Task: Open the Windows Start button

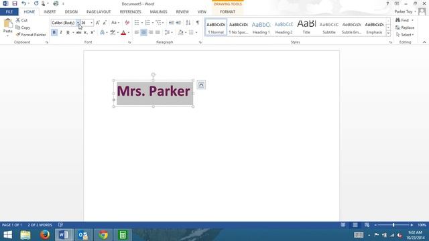Action: (7, 235)
